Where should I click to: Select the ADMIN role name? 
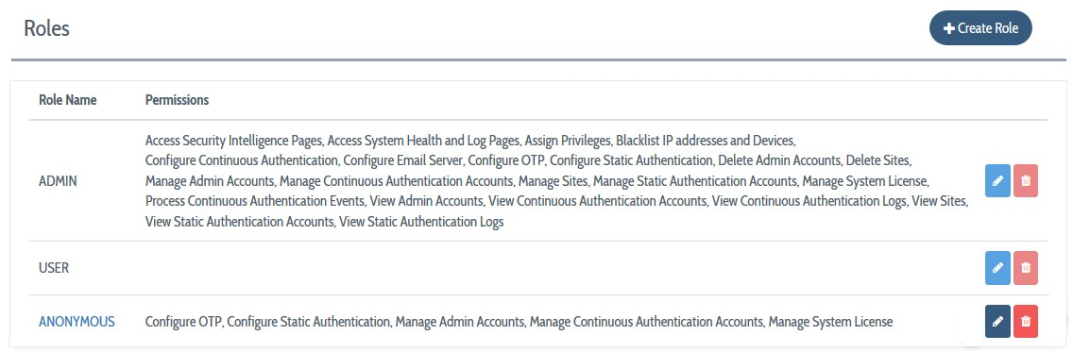coord(59,181)
